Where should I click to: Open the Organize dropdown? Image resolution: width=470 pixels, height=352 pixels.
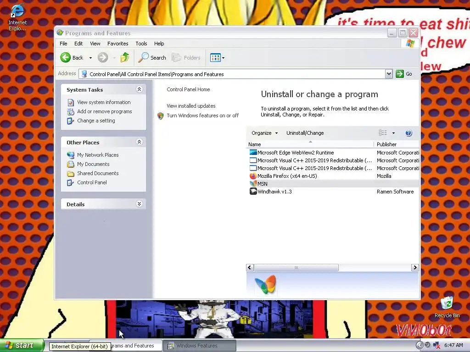(265, 133)
